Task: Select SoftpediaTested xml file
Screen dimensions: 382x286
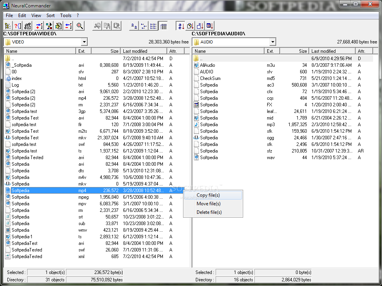Action: 27,256
